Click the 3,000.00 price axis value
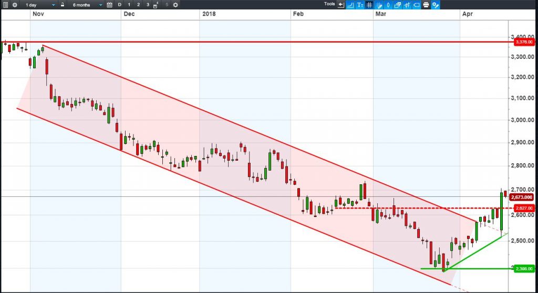This screenshot has height=293, width=538. click(x=522, y=120)
